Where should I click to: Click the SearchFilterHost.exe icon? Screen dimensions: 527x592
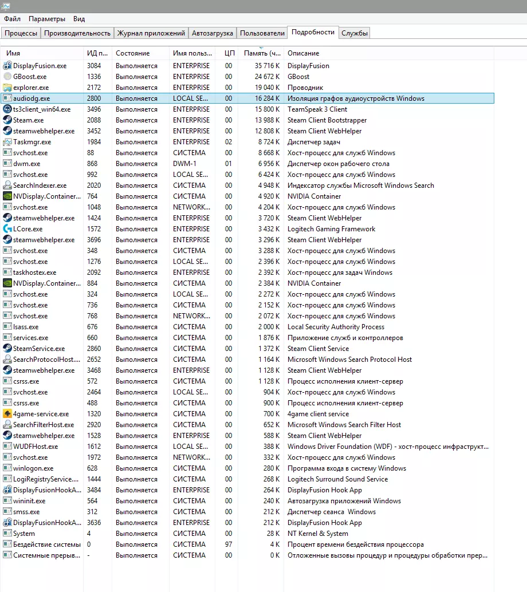coord(7,425)
